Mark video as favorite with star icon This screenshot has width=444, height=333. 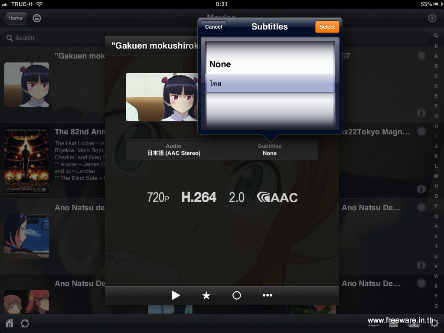coord(206,295)
